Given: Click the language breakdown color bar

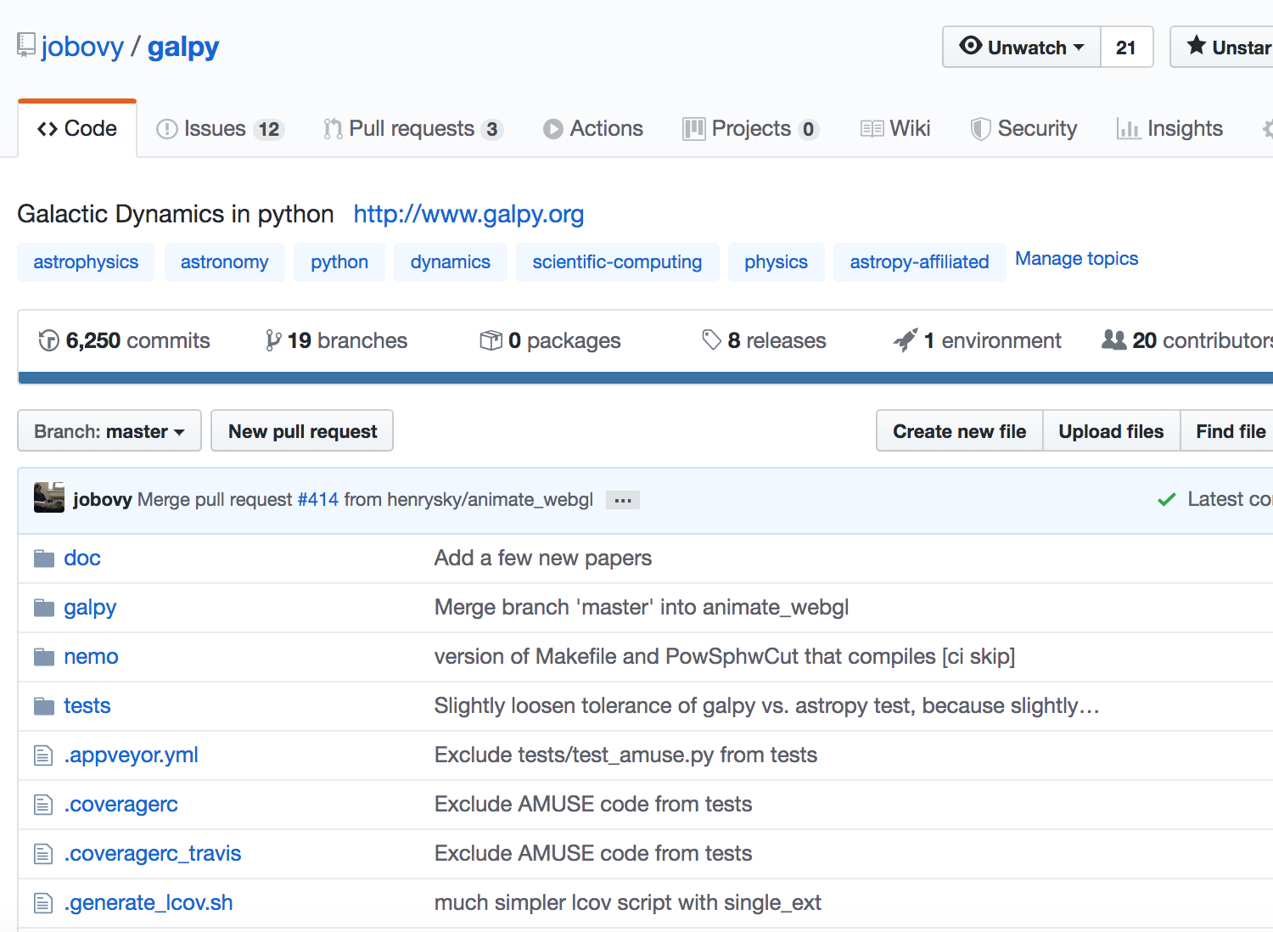Looking at the screenshot, I should (645, 378).
